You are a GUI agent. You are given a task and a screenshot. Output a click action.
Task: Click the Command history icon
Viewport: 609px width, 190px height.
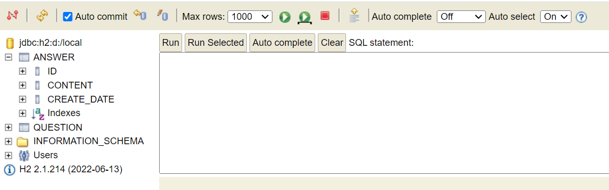(354, 16)
